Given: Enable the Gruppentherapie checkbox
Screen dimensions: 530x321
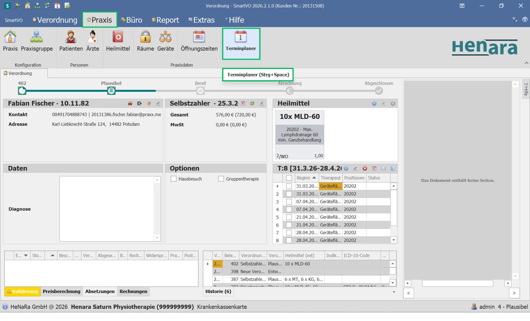Looking at the screenshot, I should [221, 179].
